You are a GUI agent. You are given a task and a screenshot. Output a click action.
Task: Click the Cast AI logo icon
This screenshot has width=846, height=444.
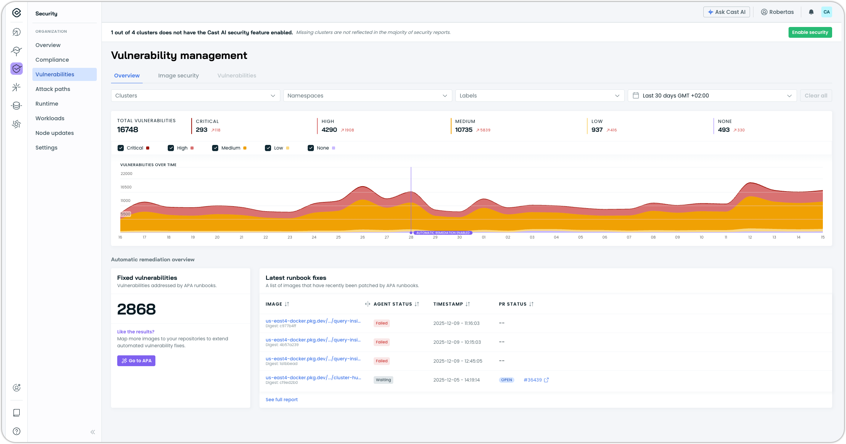tap(17, 13)
